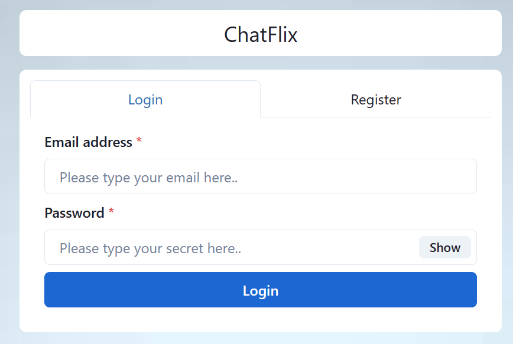Image resolution: width=513 pixels, height=344 pixels.
Task: Click the red asterisk next to Password
Action: click(x=112, y=212)
